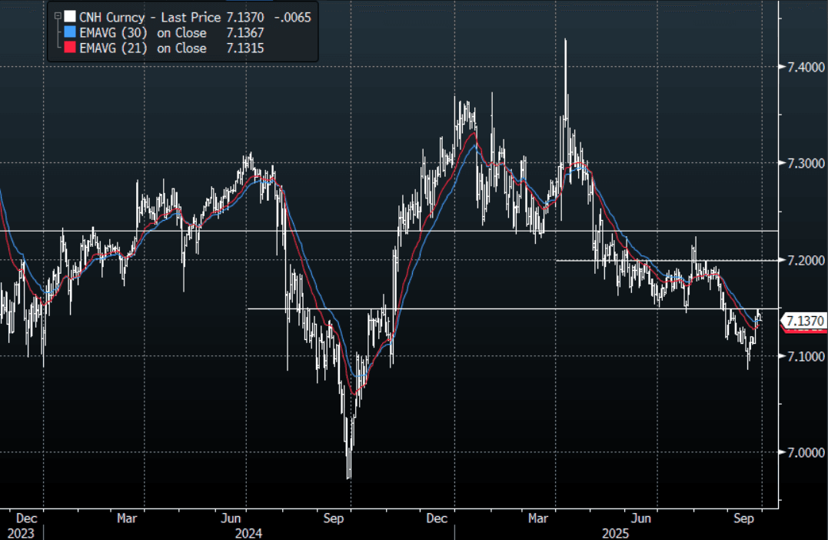
Task: Click the 7.1370 current price tag on axis
Action: tap(804, 321)
